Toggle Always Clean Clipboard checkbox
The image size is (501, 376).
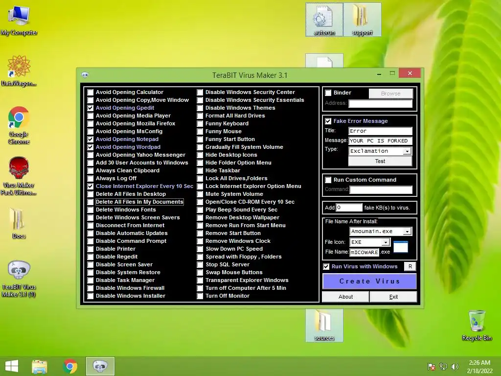pyautogui.click(x=91, y=171)
